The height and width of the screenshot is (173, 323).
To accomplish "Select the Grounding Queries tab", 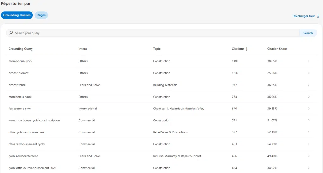I will (17, 15).
